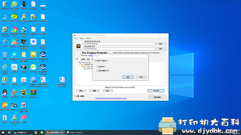The width and height of the screenshot is (241, 135).
Task: Open Inno Setup compiler desktop icon
Action: [x=24, y=31]
